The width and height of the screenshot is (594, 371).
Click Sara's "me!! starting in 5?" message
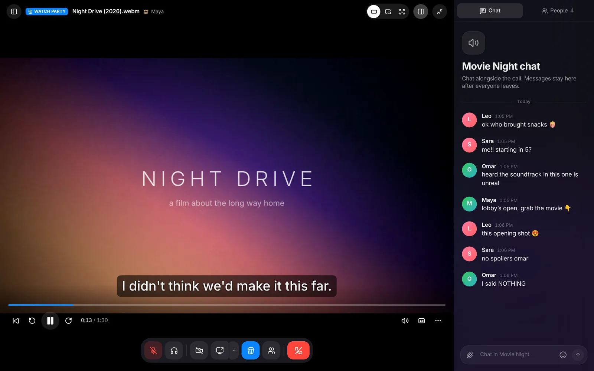pyautogui.click(x=506, y=150)
